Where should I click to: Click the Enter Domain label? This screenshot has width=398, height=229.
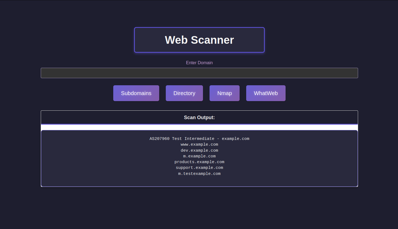pyautogui.click(x=199, y=63)
